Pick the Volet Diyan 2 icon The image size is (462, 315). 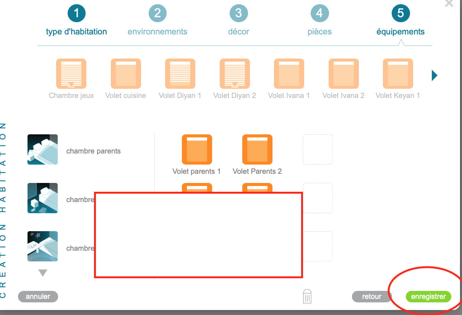coord(235,74)
